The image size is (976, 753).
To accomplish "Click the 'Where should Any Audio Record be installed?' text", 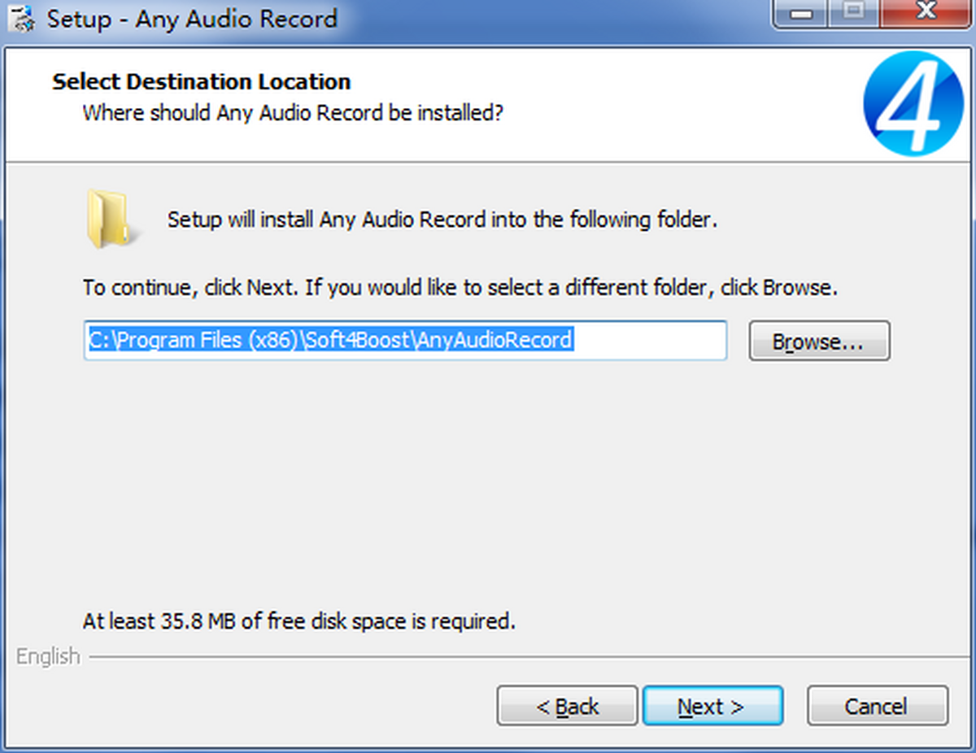I will click(x=293, y=112).
